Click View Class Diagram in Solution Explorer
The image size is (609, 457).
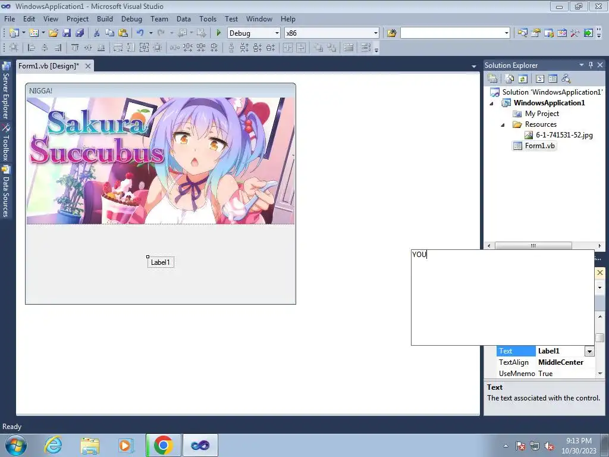coord(566,79)
